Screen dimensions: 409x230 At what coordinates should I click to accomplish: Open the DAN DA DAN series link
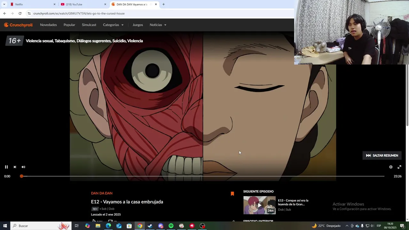point(102,193)
